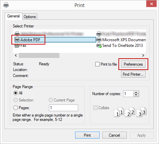
Task: Switch to the Options tab
Action: 30,17
